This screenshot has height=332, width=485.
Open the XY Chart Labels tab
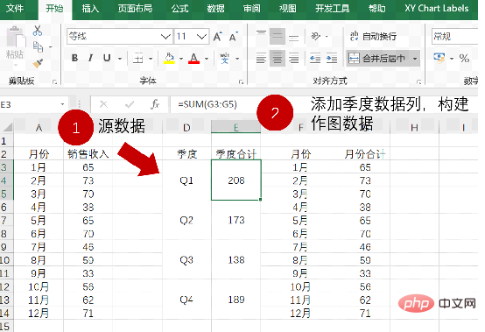(x=436, y=9)
